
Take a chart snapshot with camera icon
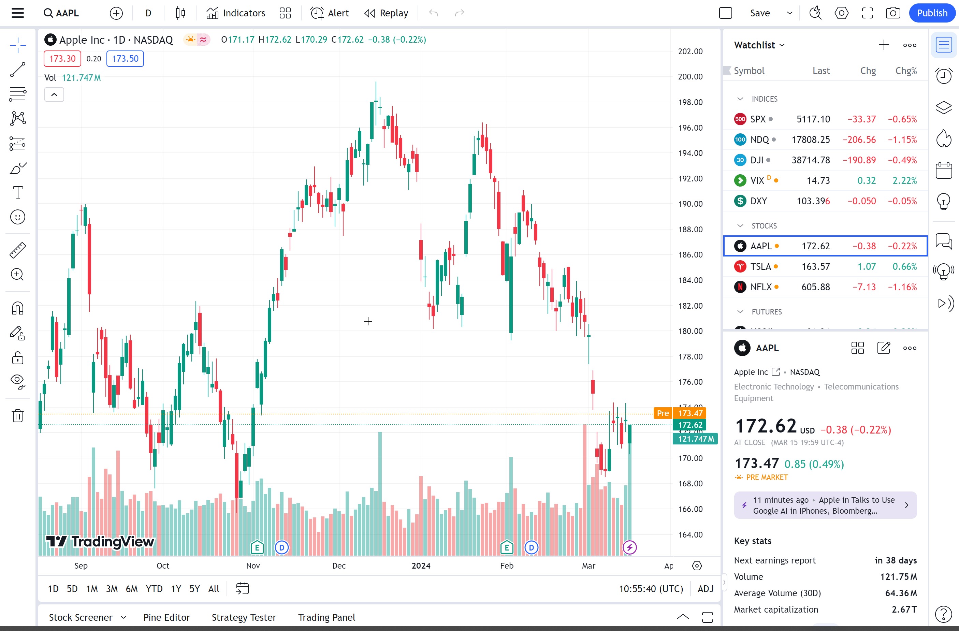pos(893,13)
